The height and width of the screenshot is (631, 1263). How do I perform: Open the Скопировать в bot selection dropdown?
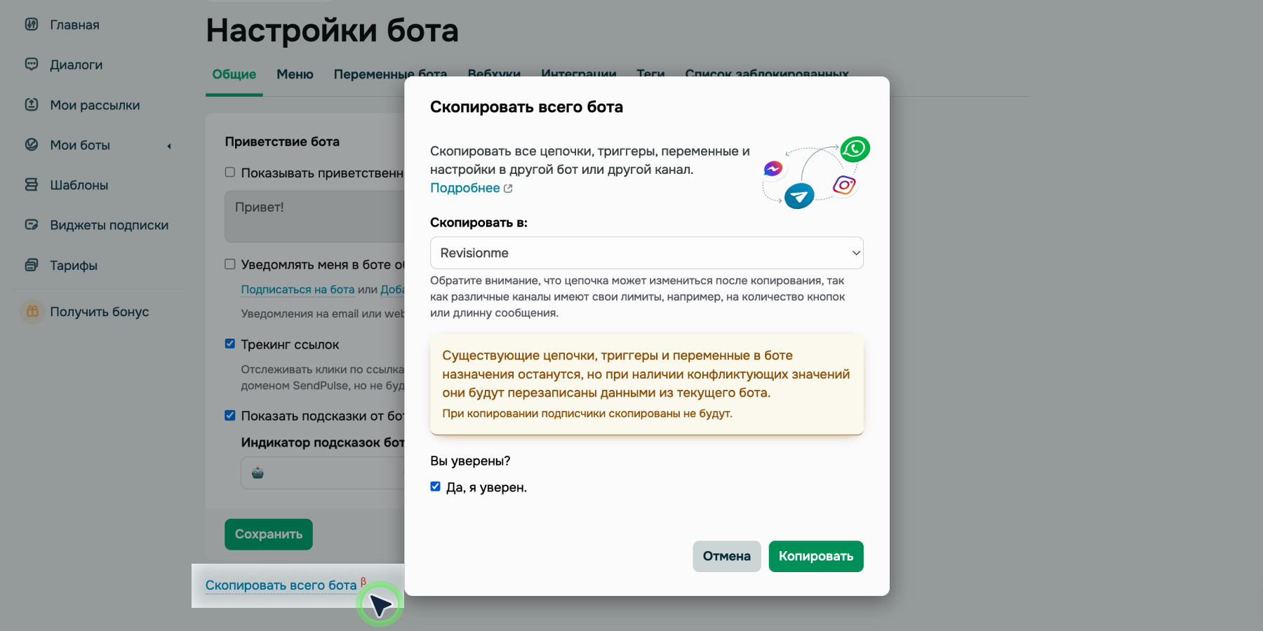(x=646, y=252)
